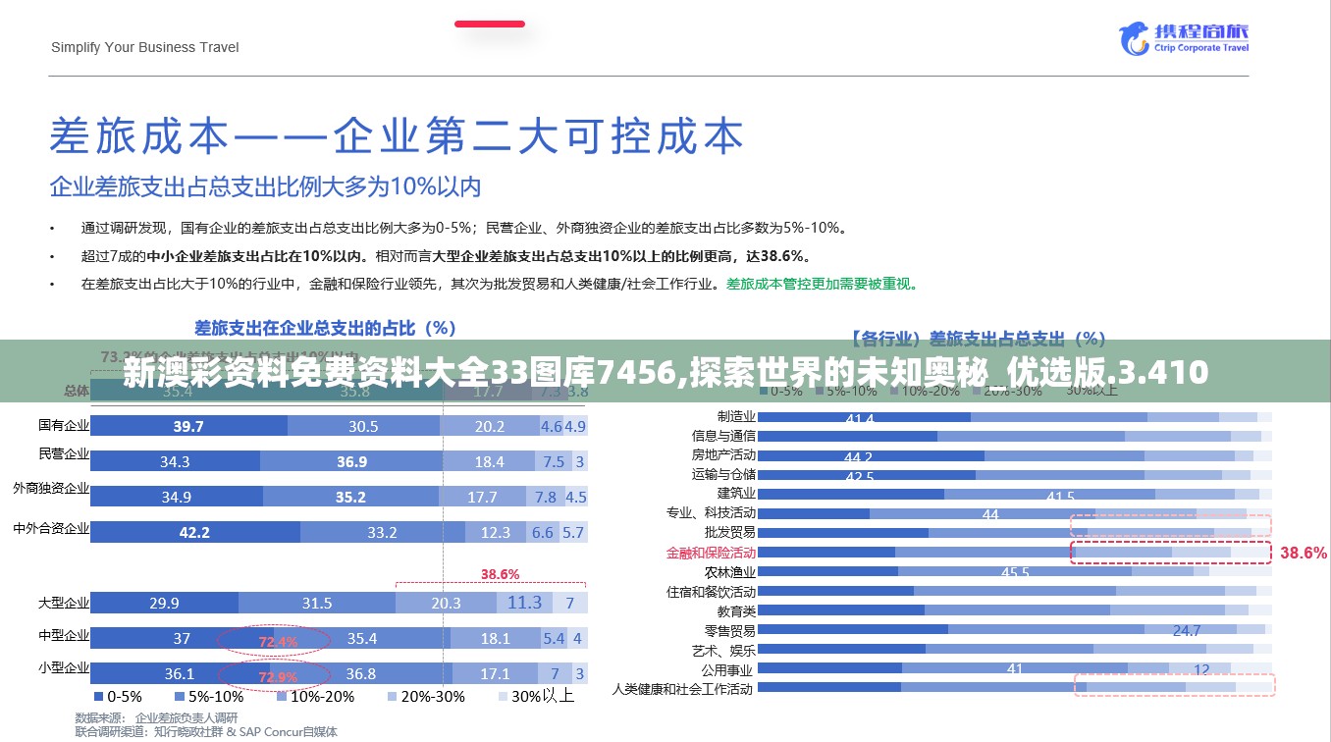This screenshot has width=1331, height=742.
Task: Click the 42.2 value in 中外合资企业 row
Action: (x=194, y=532)
